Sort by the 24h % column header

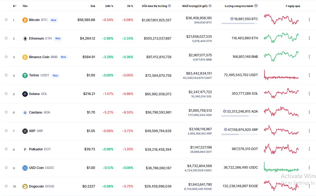coord(109,6)
